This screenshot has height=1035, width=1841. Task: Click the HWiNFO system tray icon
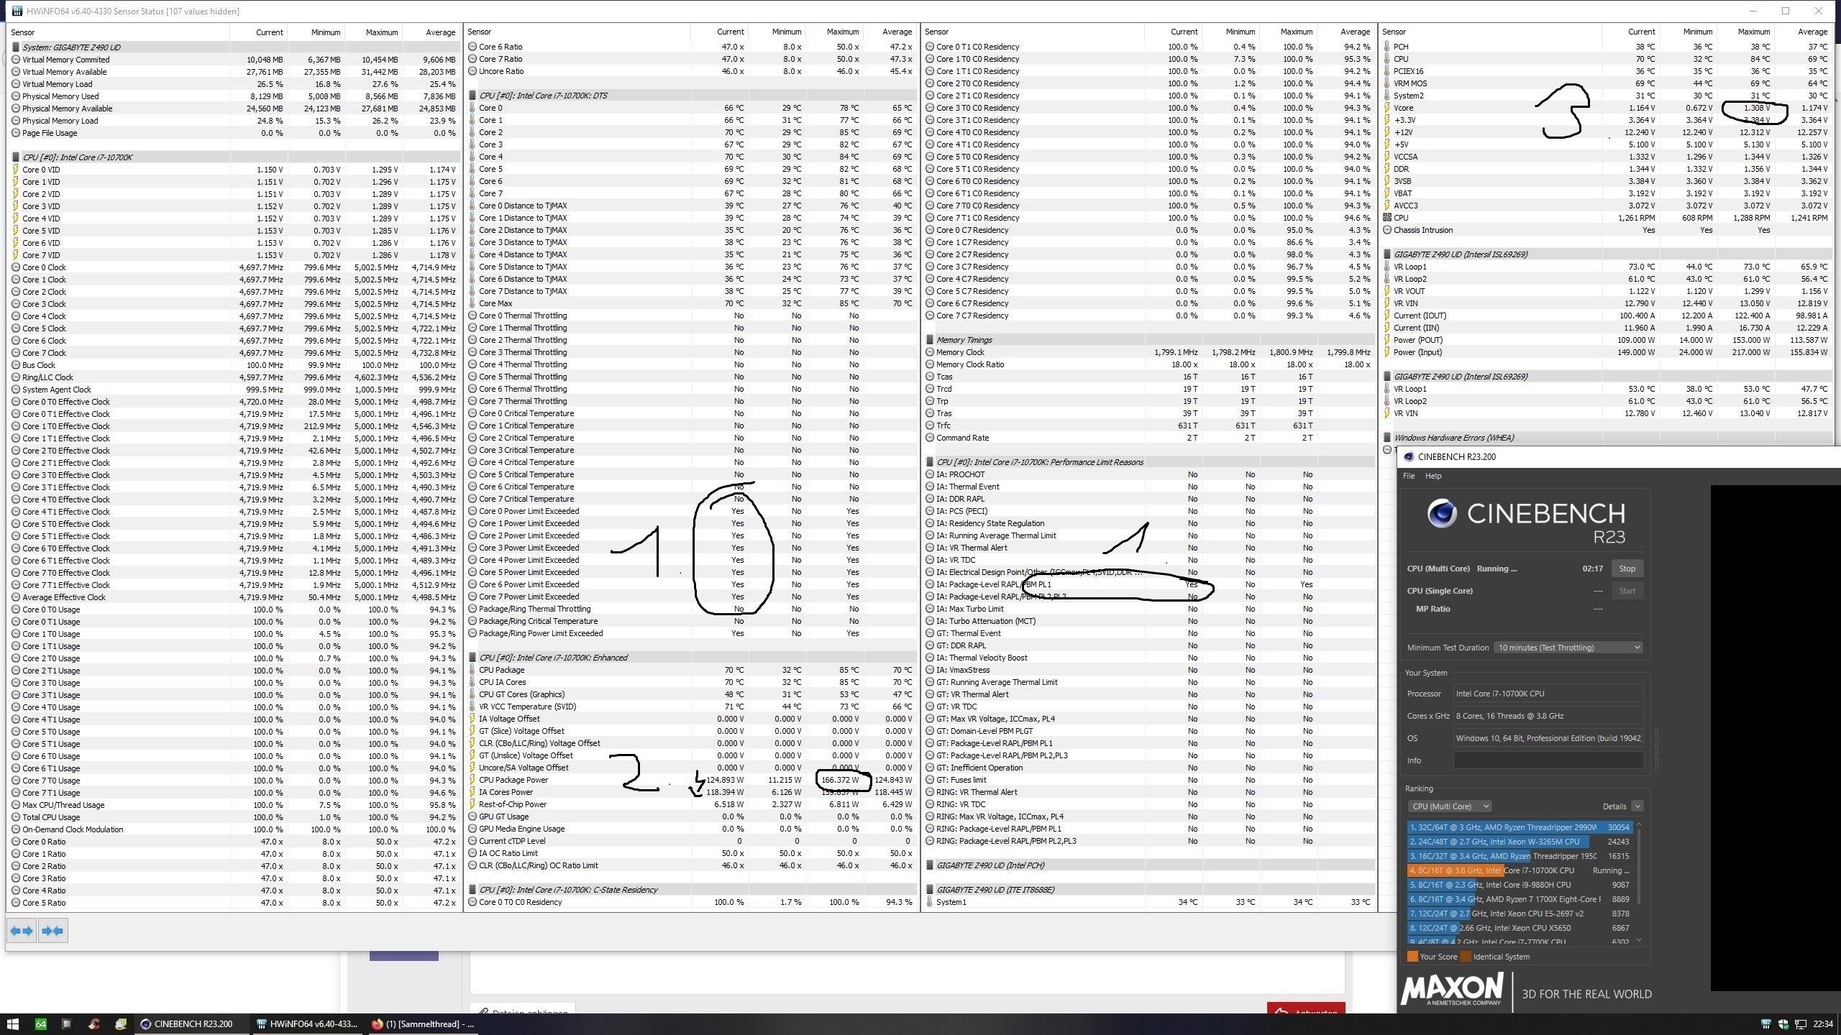point(1765,1024)
